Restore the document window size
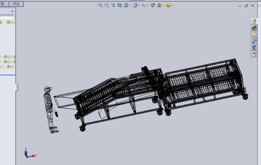Screen dimensions: 261x165 pos(246,5)
